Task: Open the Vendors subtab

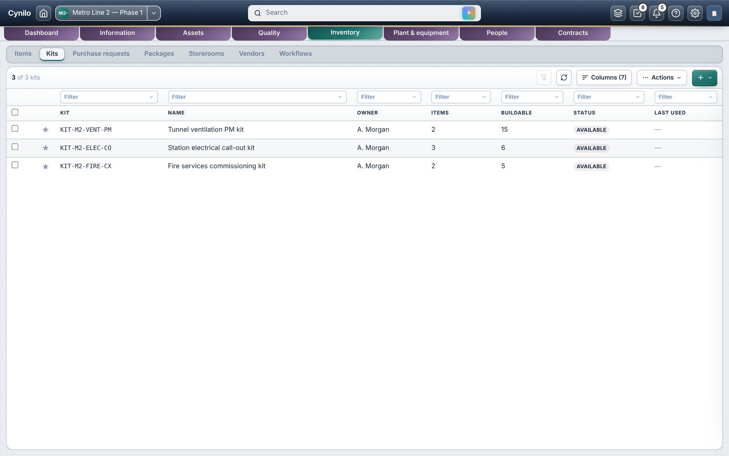Action: pos(252,54)
